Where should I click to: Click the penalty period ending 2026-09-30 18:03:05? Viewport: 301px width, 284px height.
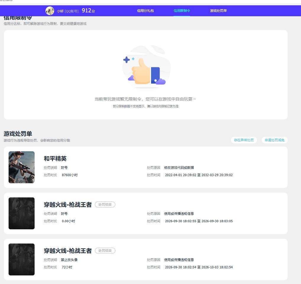tap(199, 221)
